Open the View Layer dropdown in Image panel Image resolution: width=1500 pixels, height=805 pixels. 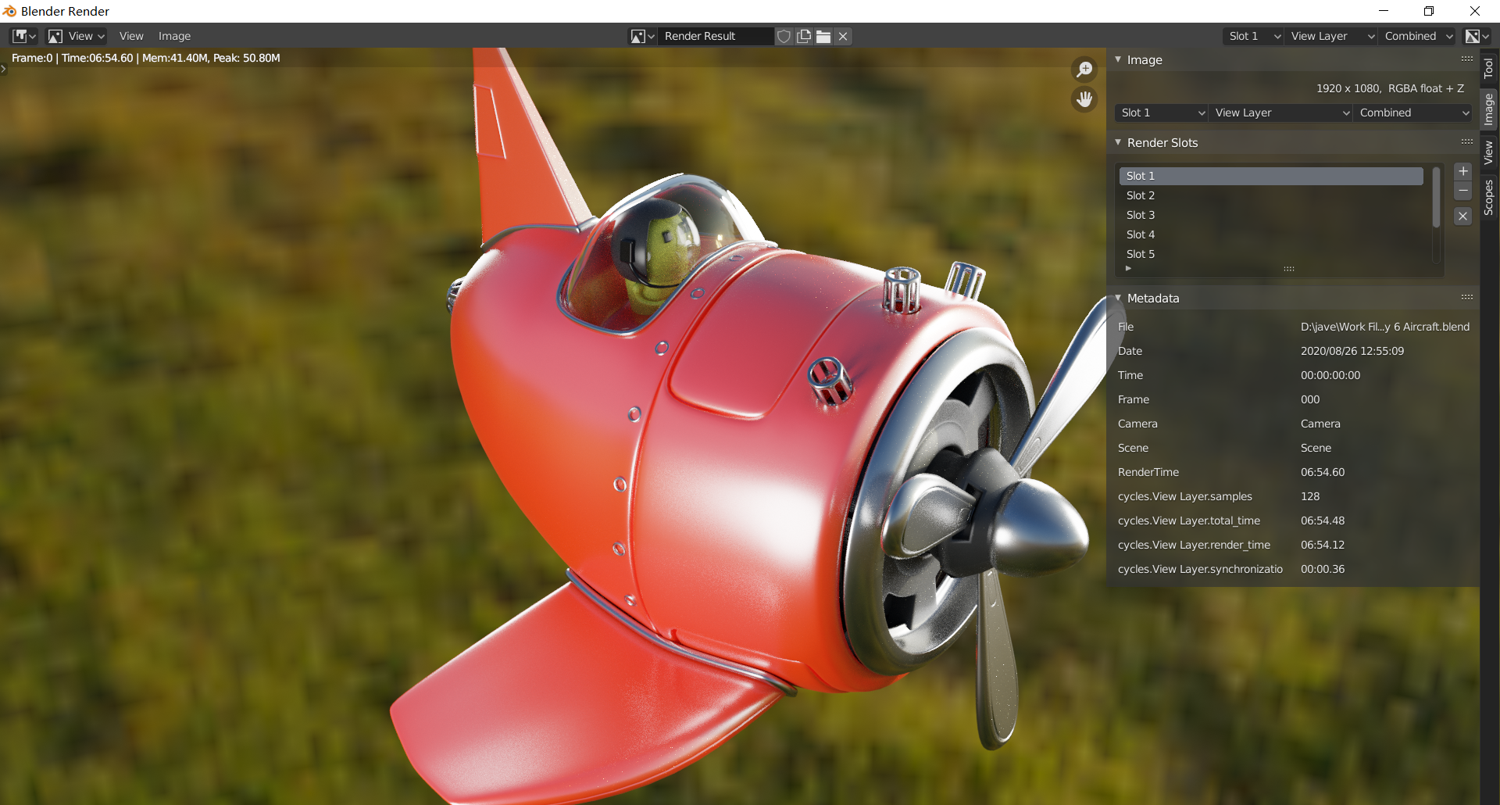tap(1281, 113)
